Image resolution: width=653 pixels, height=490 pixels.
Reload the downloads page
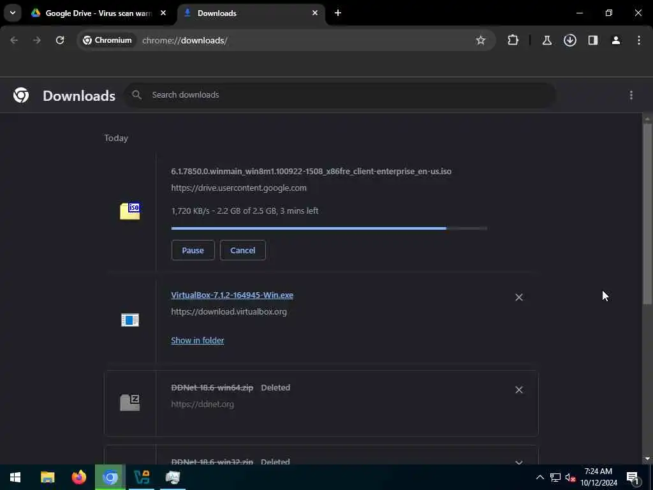click(x=60, y=40)
